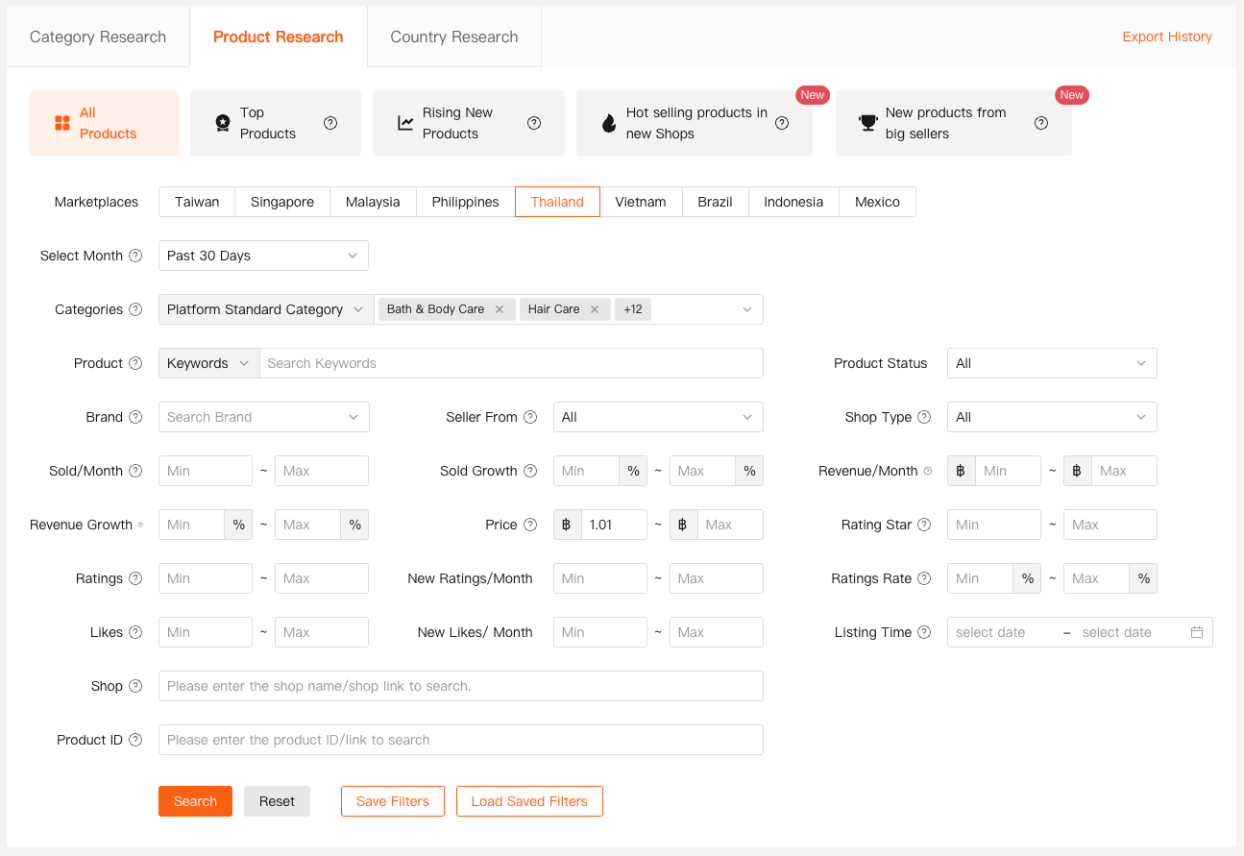The height and width of the screenshot is (856, 1244).
Task: Remove the Hair Care category tag
Action: coord(595,309)
